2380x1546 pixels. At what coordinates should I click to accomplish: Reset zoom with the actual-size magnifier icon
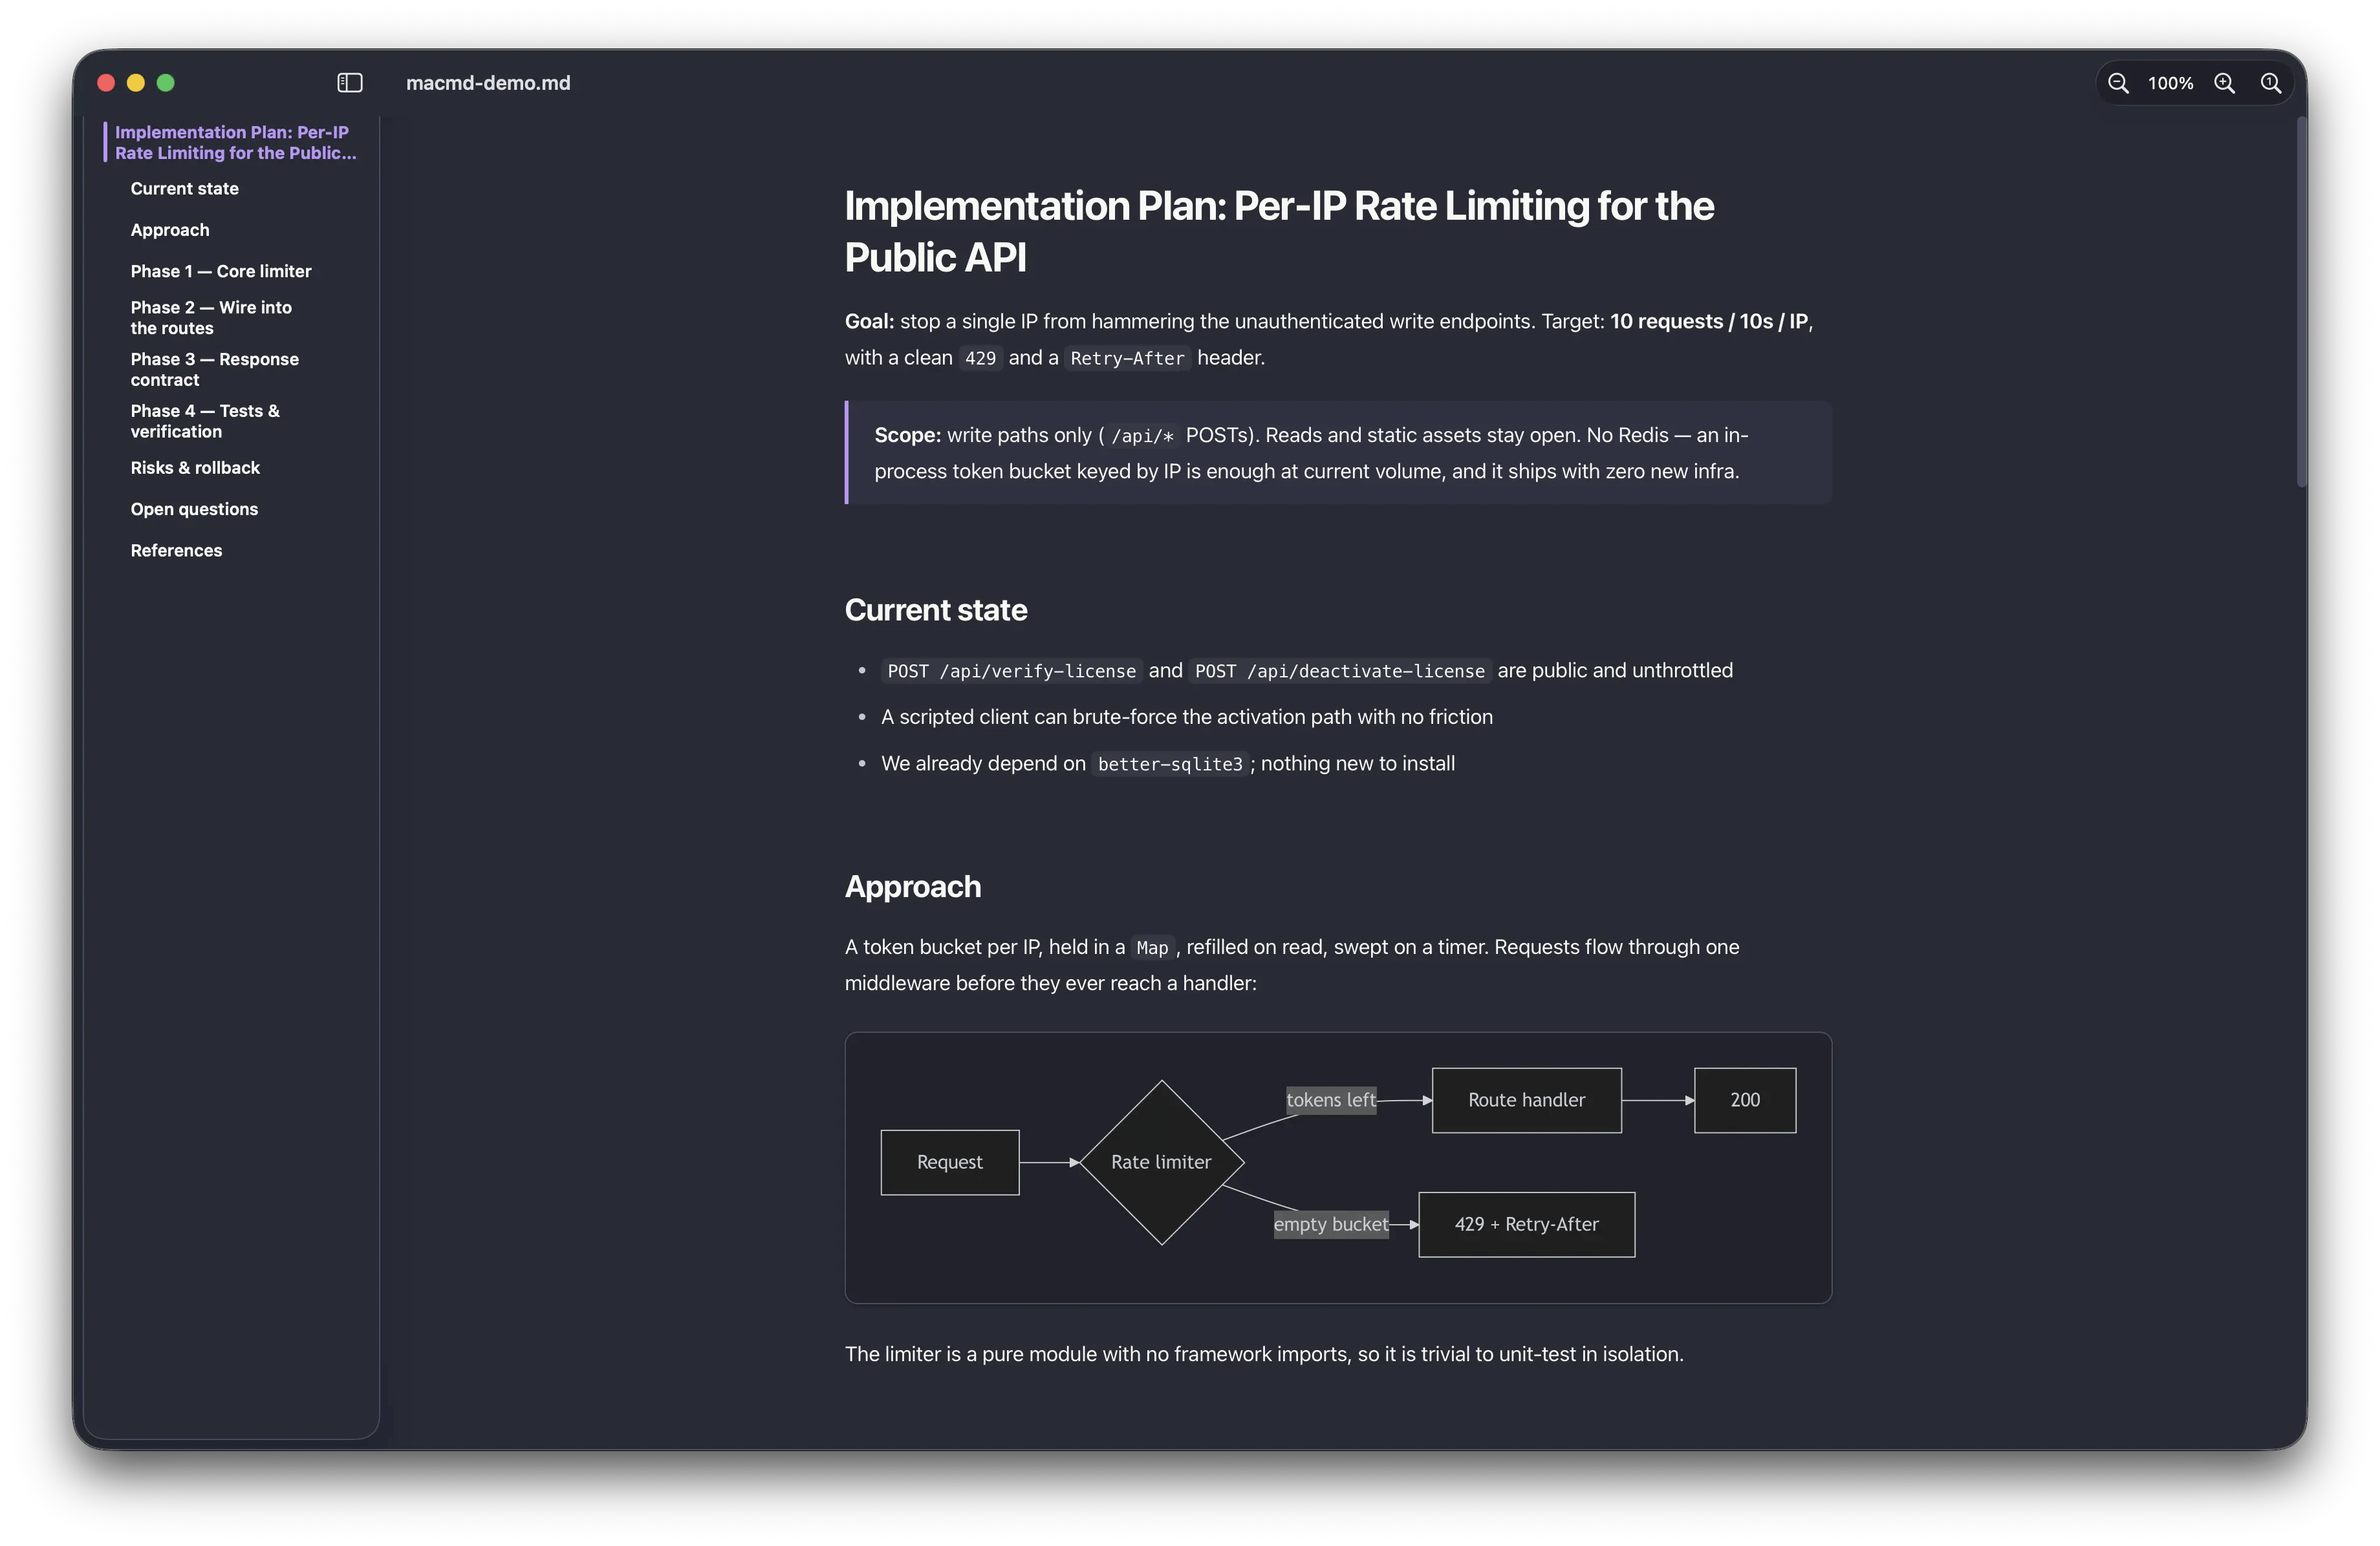point(2270,83)
